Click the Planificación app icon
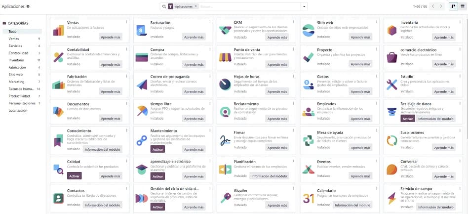The image size is (468, 214). [x=225, y=170]
